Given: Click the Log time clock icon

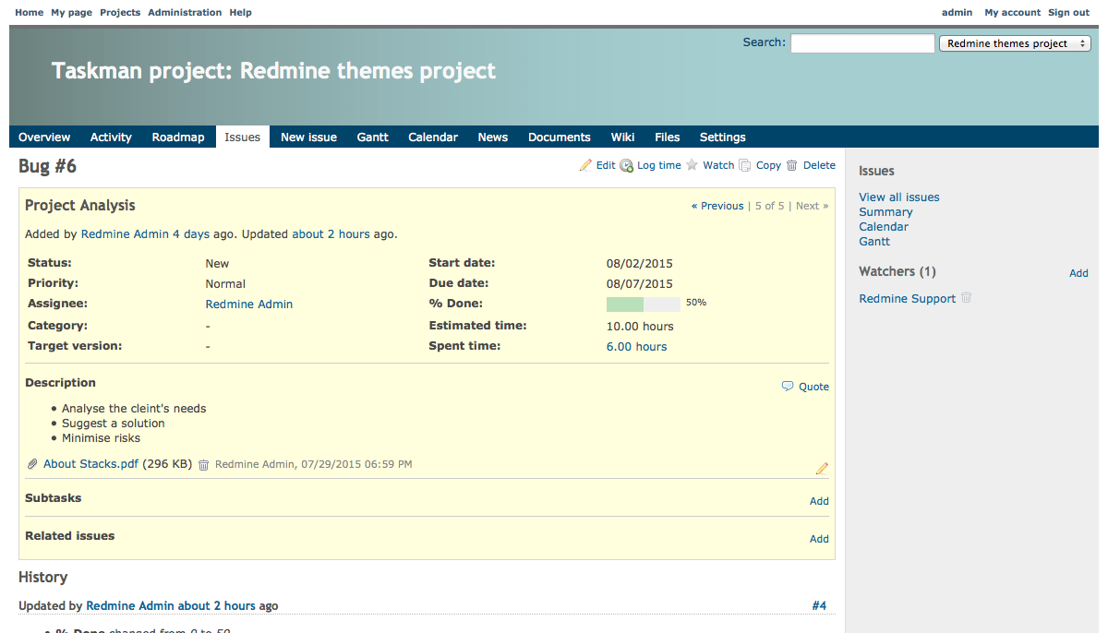Looking at the screenshot, I should click(626, 166).
